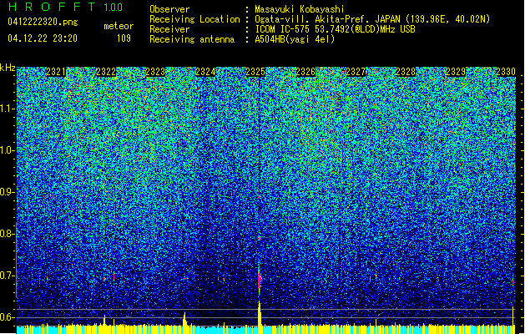The image size is (525, 334).
Task: Select antenna value A504HB(yagi 4el)
Action: 295,39
